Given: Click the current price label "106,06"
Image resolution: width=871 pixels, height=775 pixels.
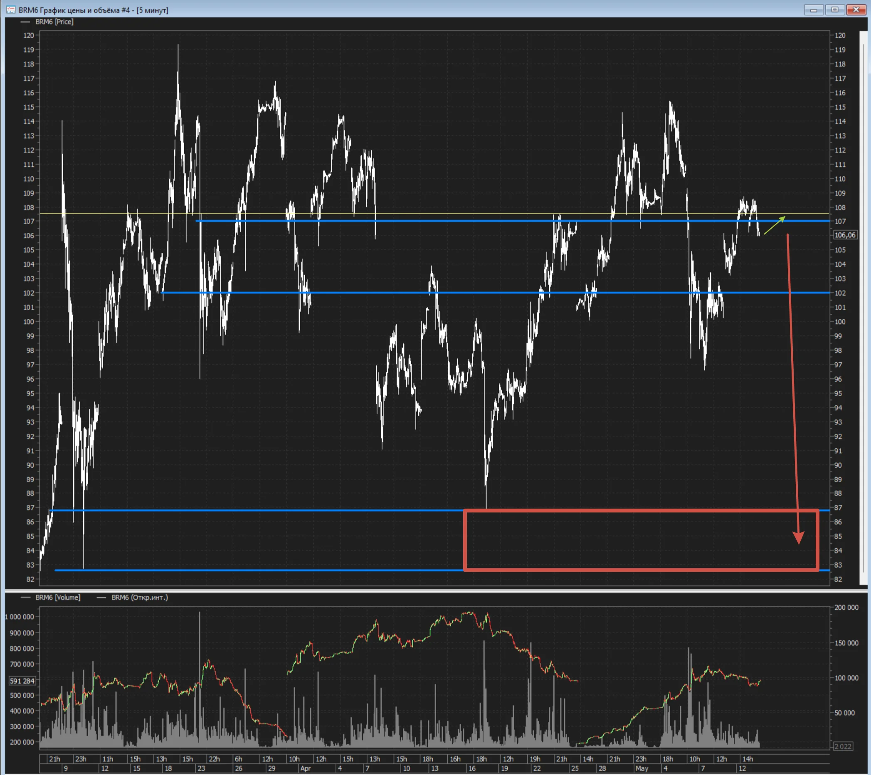Looking at the screenshot, I should click(x=844, y=235).
